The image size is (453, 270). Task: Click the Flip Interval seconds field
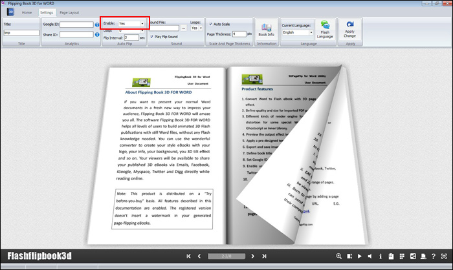click(131, 37)
